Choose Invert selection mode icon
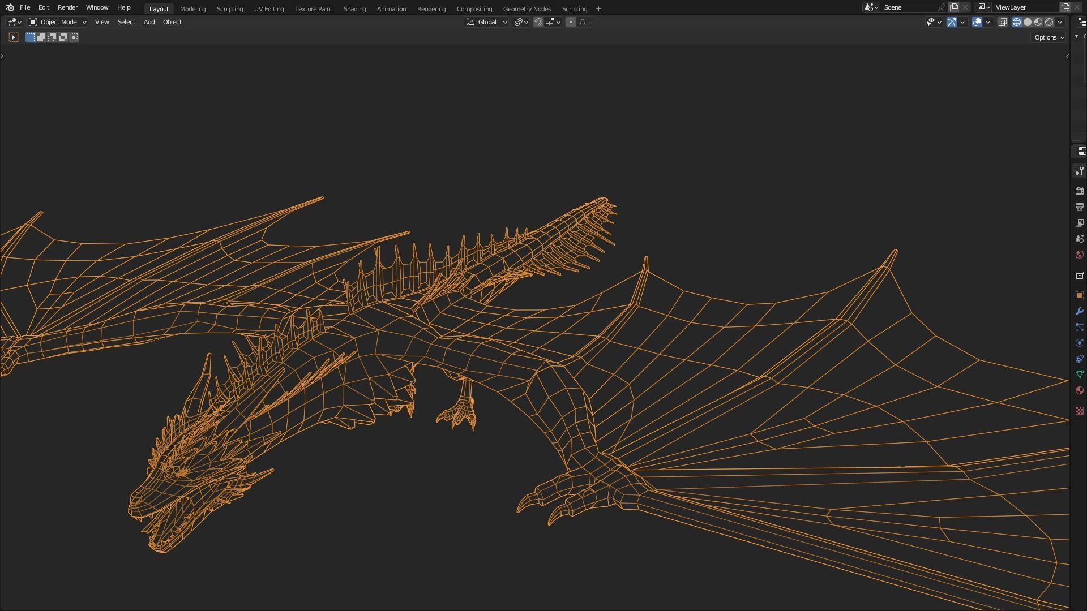1087x611 pixels. [x=63, y=37]
